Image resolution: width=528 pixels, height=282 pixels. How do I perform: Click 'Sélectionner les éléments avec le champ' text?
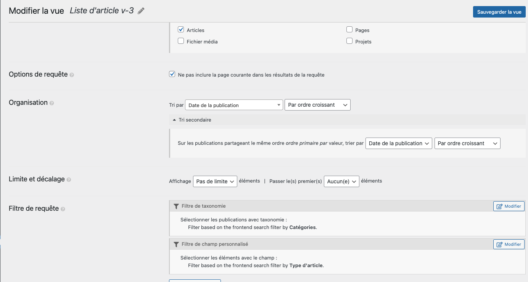229,258
